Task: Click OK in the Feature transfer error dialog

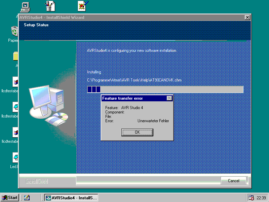Action: [x=137, y=132]
